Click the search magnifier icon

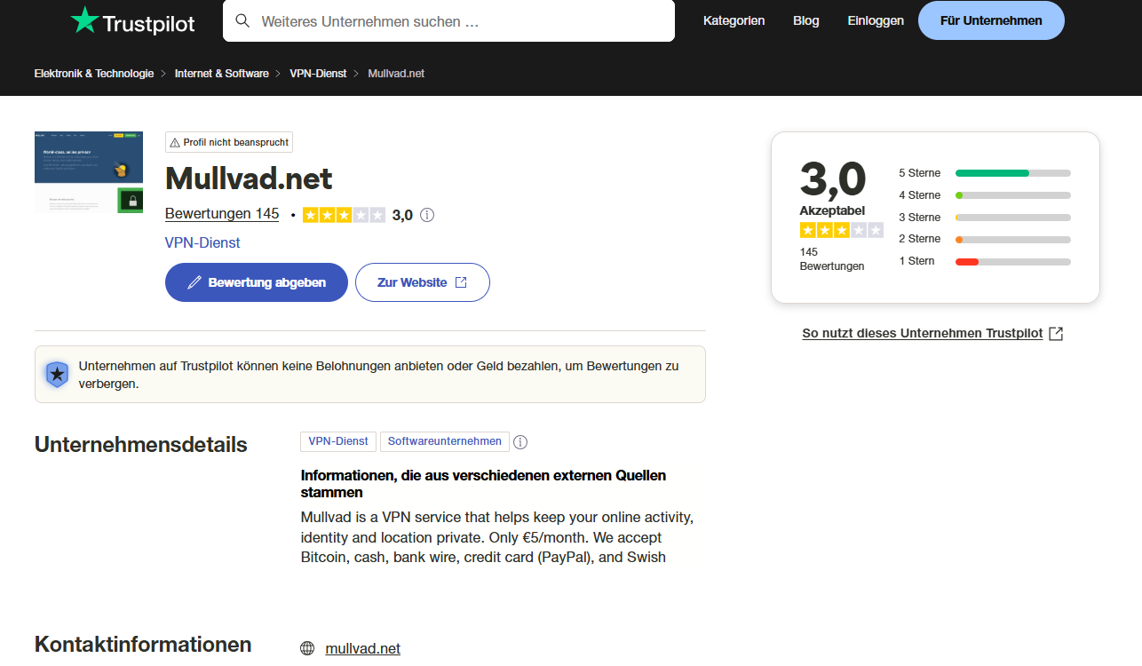point(242,20)
